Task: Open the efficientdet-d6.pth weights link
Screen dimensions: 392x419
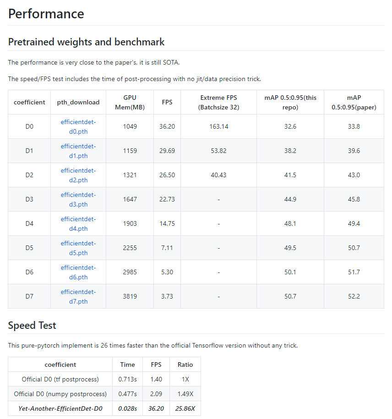Action: point(78,272)
